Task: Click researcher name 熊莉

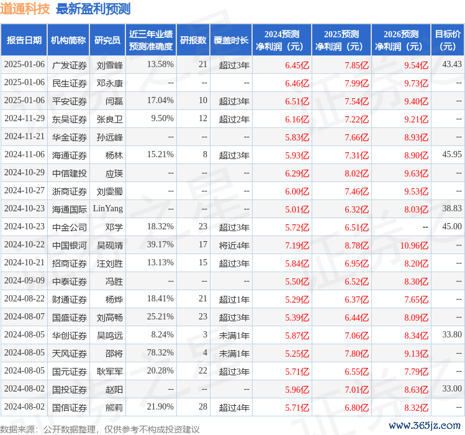Action: pos(114,408)
